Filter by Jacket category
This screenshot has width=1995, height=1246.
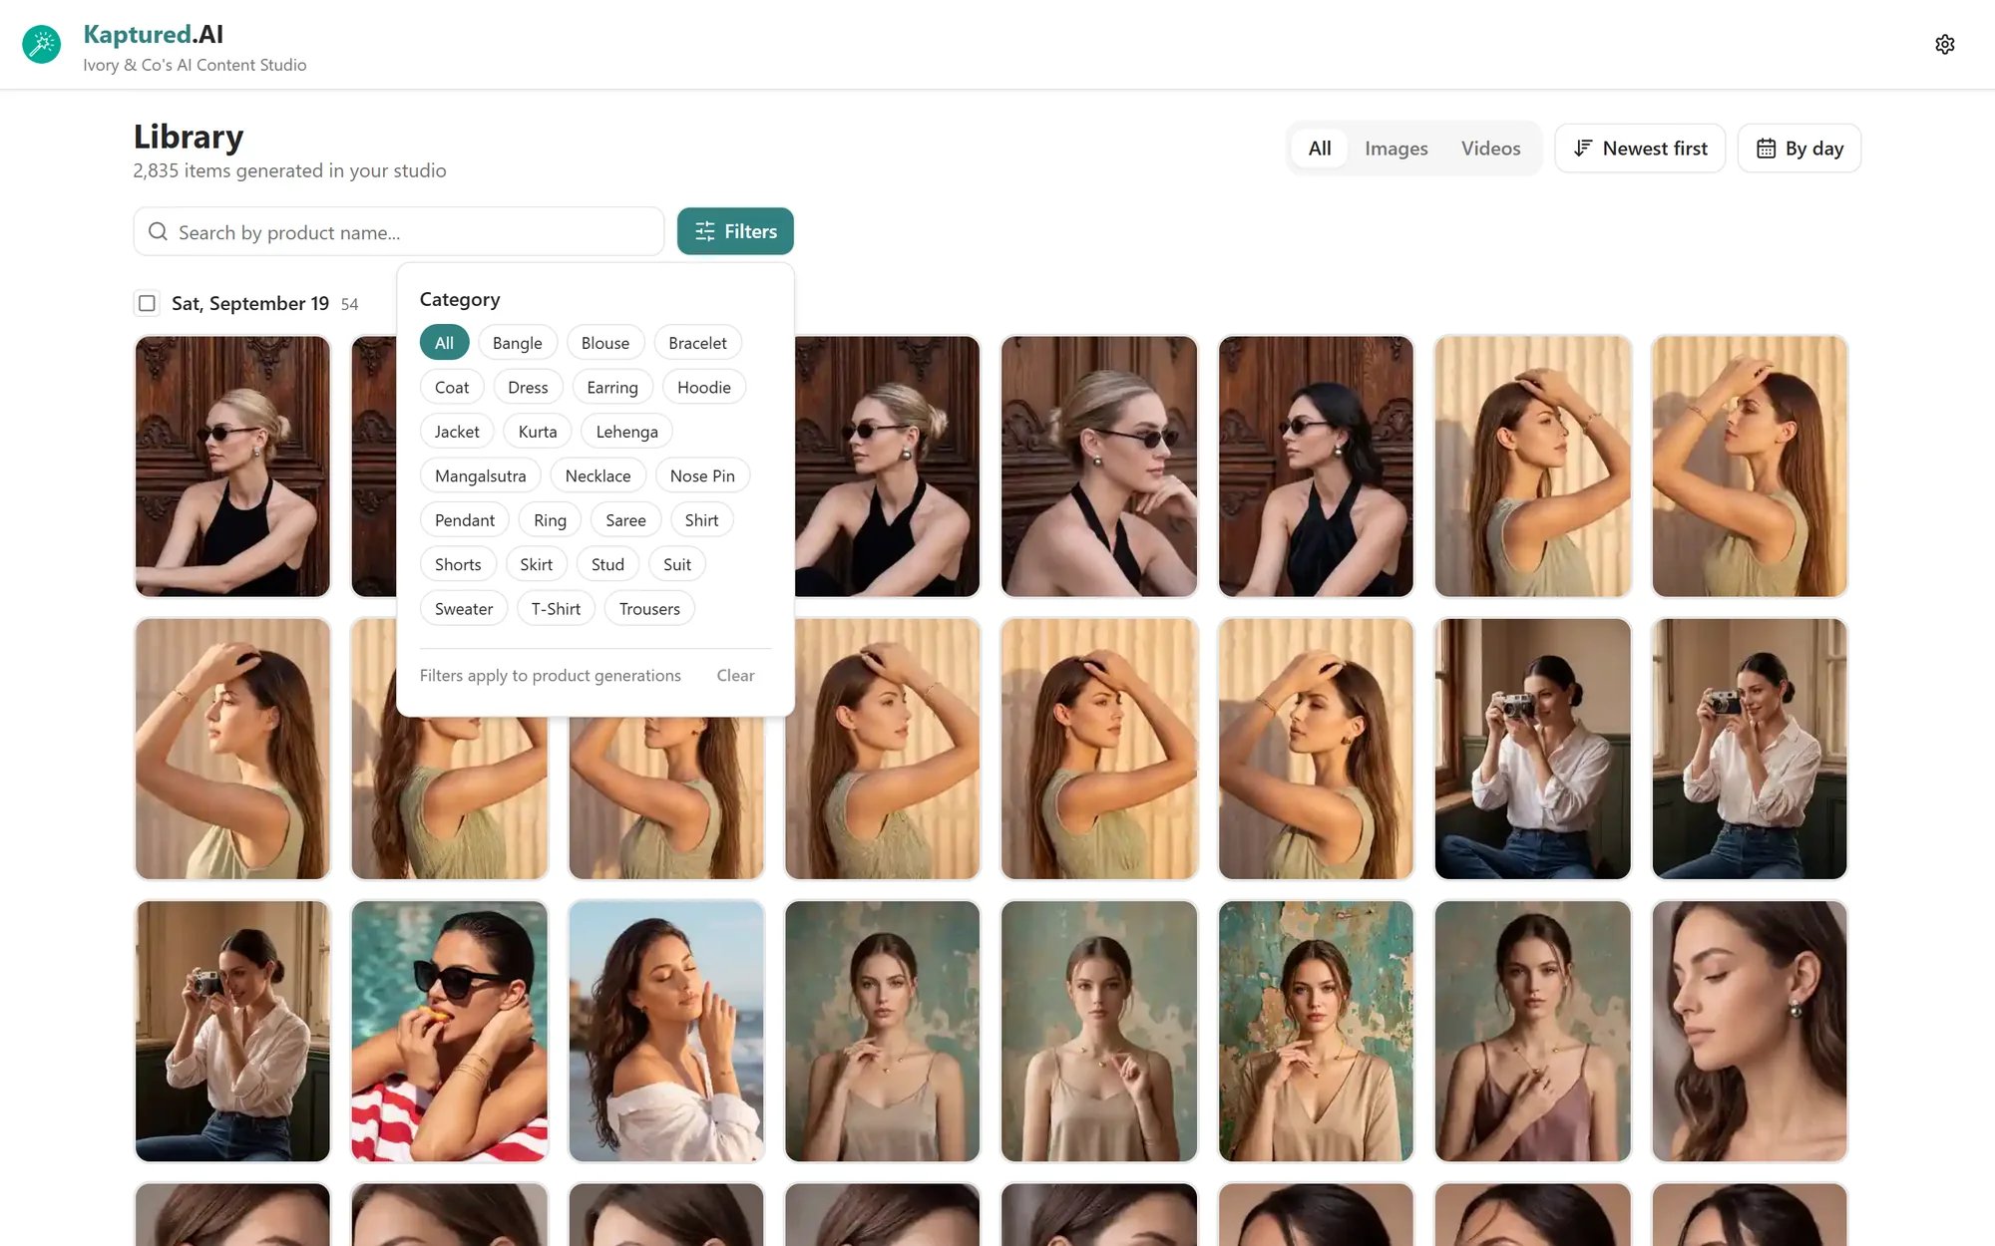[x=457, y=432]
